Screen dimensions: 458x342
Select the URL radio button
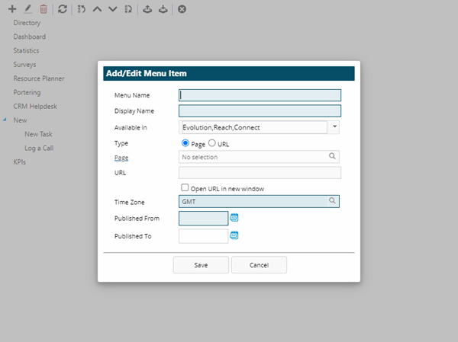coord(212,142)
